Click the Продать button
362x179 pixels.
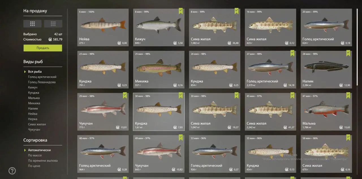(x=43, y=48)
